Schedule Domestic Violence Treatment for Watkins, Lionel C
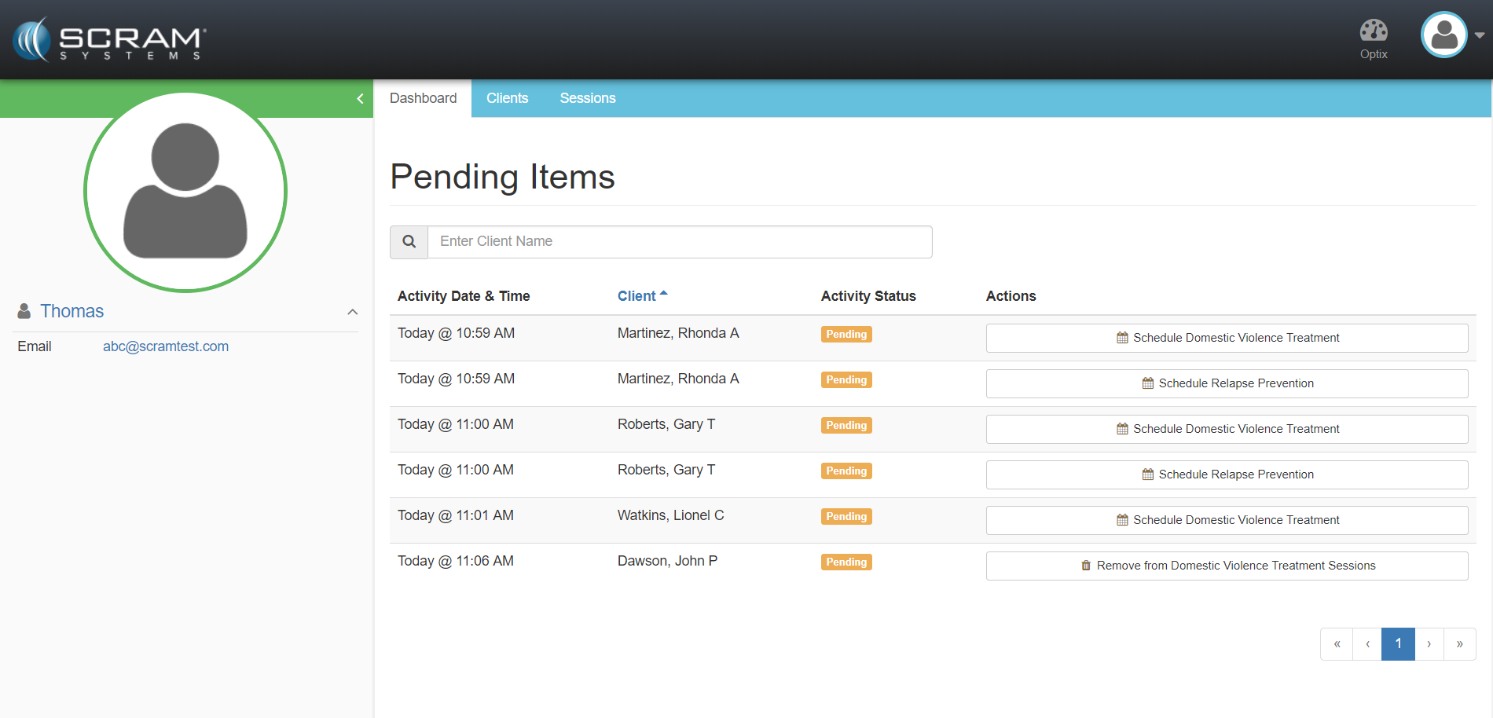Screen dimensions: 1493x718 coord(1227,520)
